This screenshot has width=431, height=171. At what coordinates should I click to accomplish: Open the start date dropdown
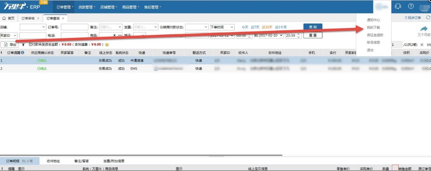pyautogui.click(x=222, y=35)
